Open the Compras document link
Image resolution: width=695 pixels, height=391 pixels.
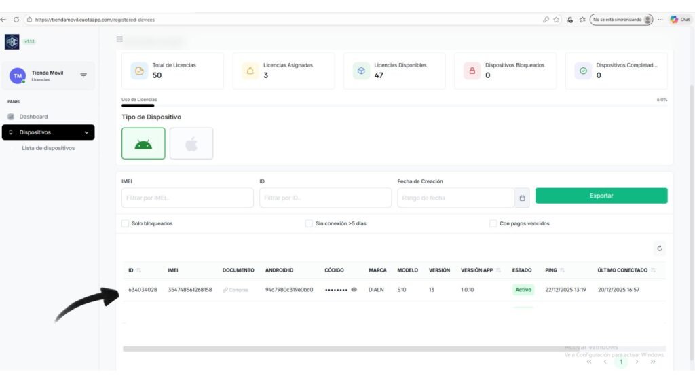pos(236,290)
